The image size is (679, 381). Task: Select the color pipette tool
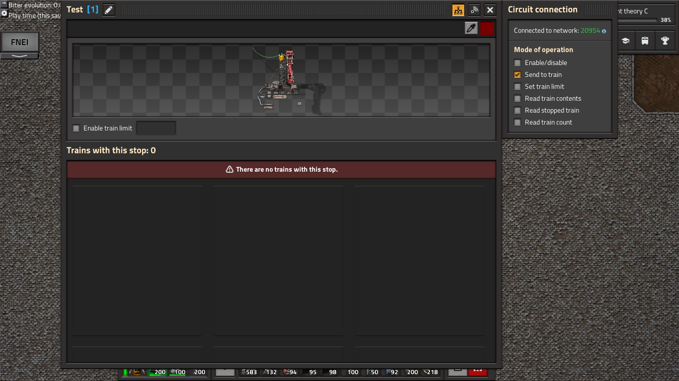[x=471, y=28]
